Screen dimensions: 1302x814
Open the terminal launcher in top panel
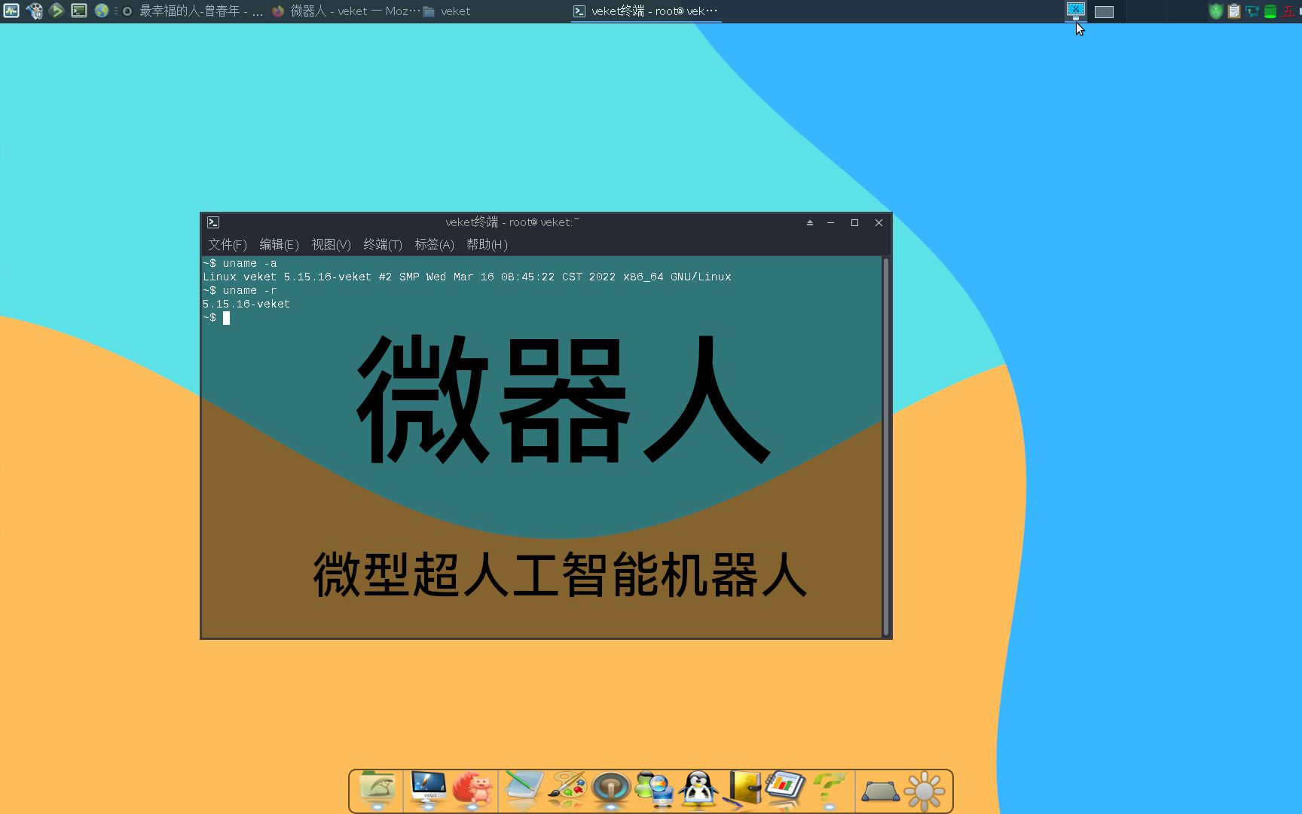coord(79,11)
